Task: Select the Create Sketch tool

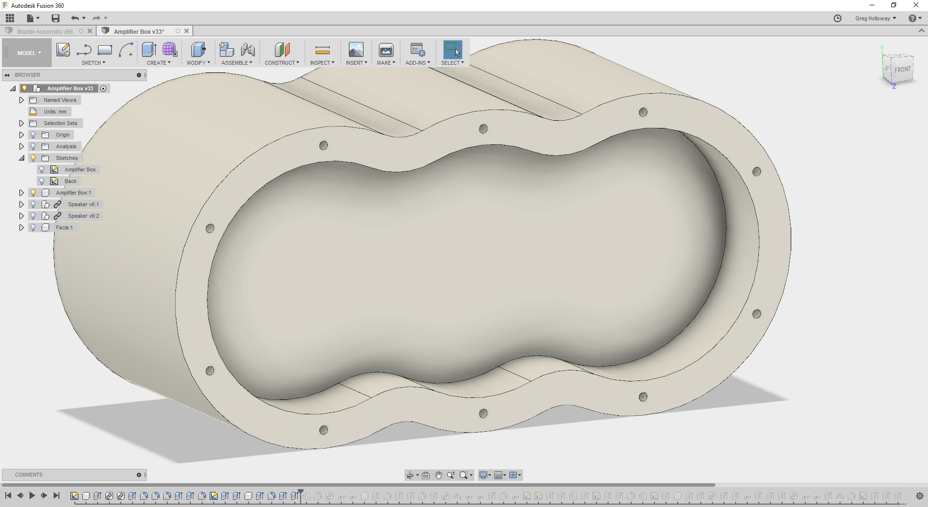Action: (x=63, y=50)
